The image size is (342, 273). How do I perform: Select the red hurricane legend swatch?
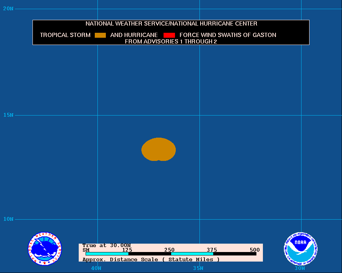point(169,35)
